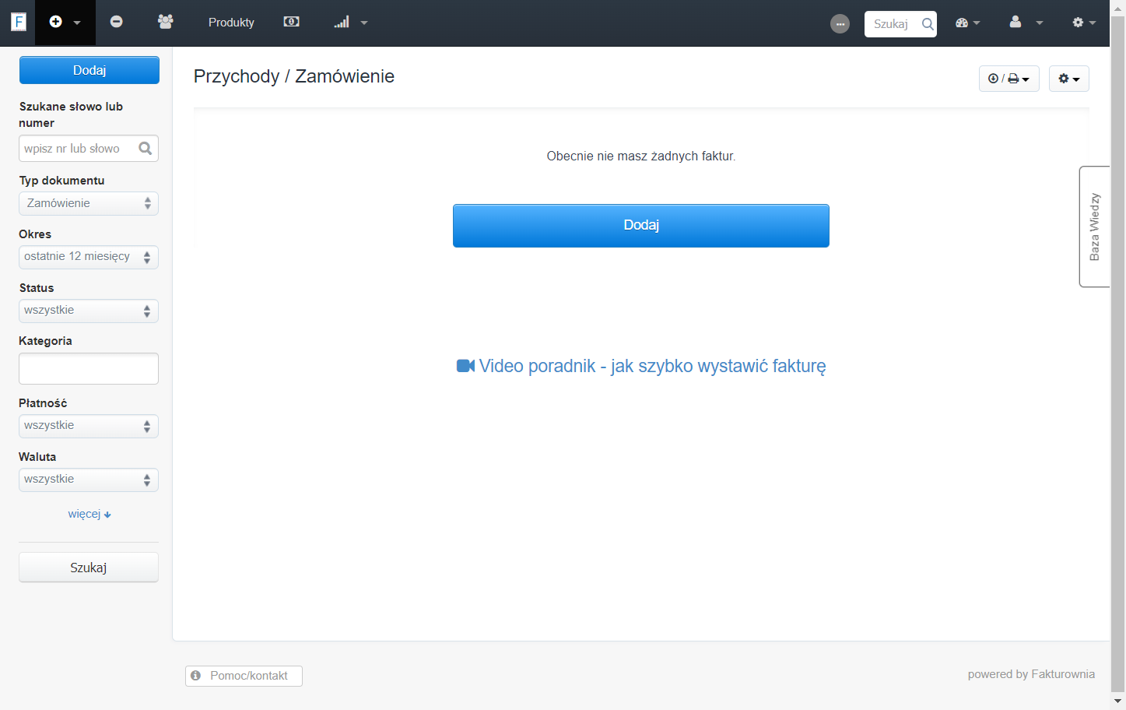Image resolution: width=1126 pixels, height=710 pixels.
Task: Click the Fakturownia F logo
Action: point(19,22)
